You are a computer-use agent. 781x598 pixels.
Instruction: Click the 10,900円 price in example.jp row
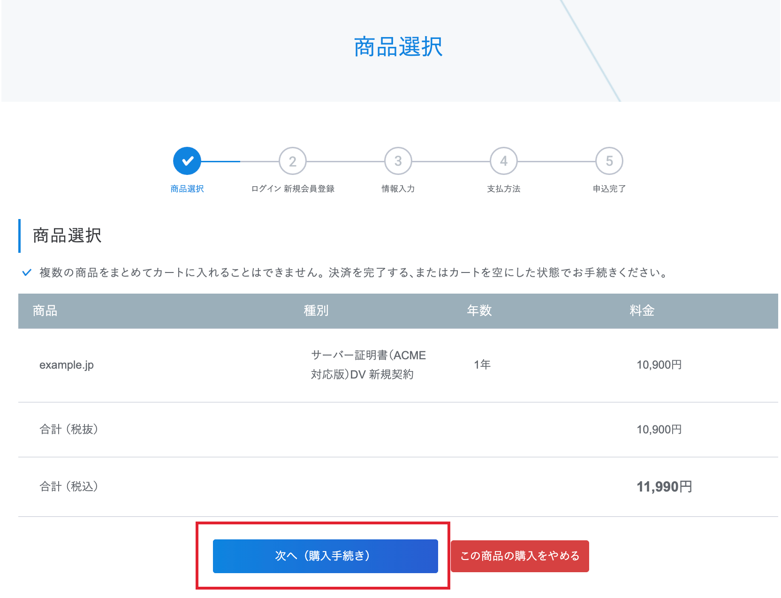pyautogui.click(x=659, y=364)
